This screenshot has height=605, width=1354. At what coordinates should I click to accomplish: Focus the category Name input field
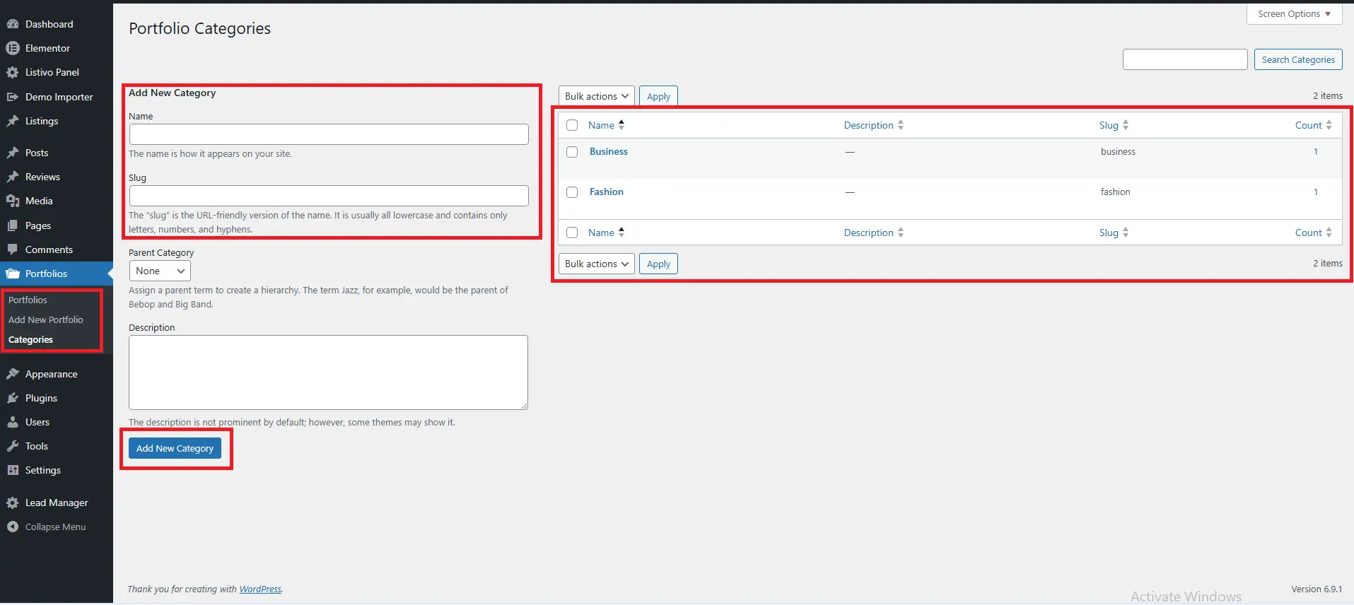click(329, 134)
